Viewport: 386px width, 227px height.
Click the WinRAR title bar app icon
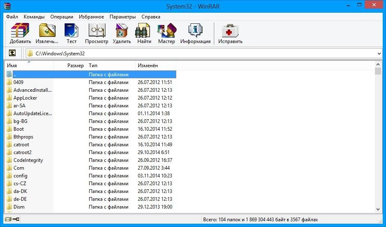[x=8, y=6]
